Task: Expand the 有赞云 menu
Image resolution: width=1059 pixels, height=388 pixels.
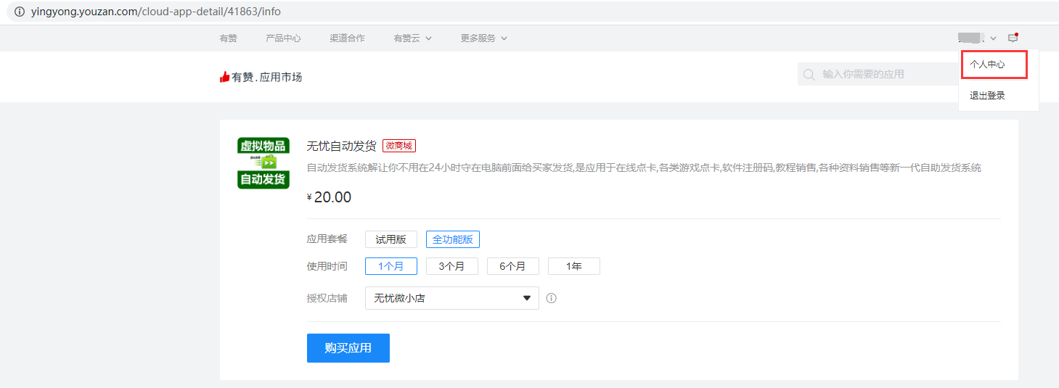Action: click(413, 38)
